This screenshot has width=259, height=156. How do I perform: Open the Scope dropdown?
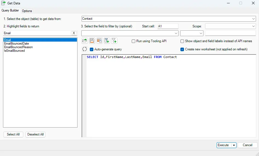(x=254, y=26)
